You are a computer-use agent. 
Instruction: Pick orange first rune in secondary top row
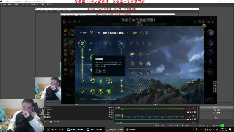(132, 54)
